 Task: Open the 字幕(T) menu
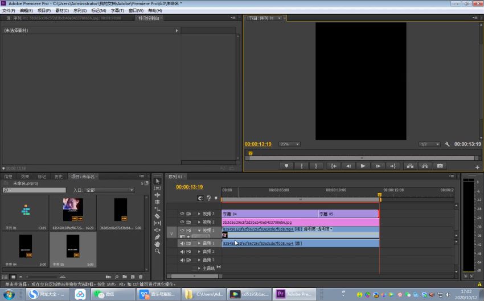click(117, 10)
